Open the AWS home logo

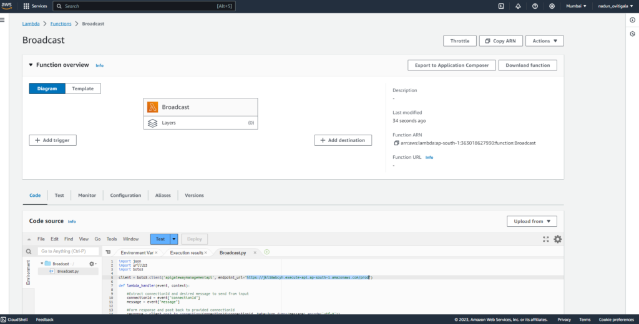tap(6, 6)
